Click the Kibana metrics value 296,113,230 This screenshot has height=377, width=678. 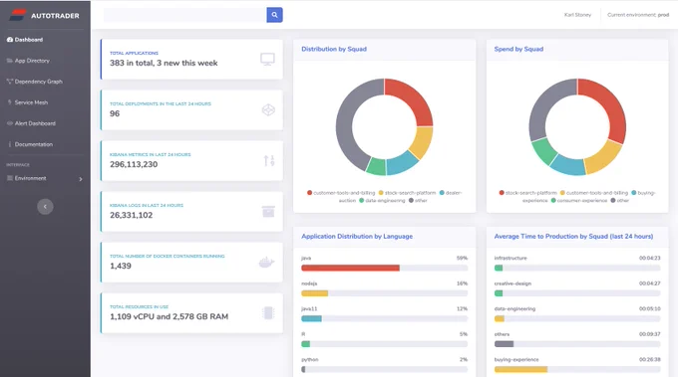click(134, 164)
